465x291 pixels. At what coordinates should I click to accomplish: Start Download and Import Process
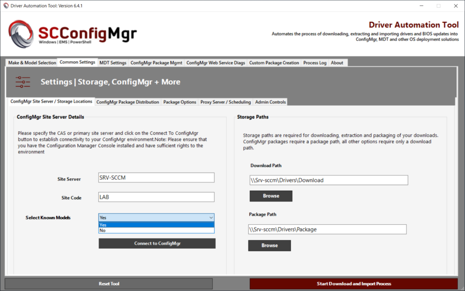(x=354, y=284)
